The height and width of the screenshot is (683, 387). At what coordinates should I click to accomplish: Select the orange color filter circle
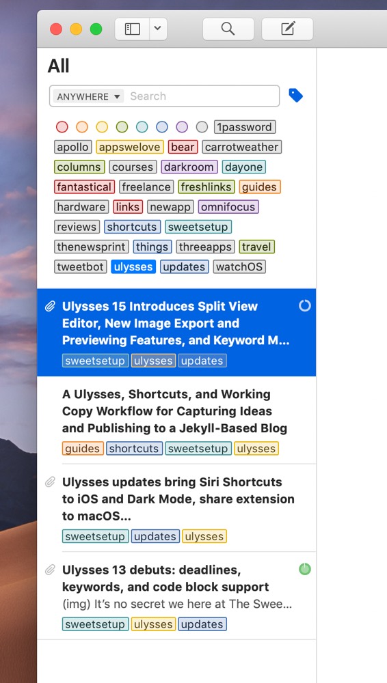click(x=82, y=127)
